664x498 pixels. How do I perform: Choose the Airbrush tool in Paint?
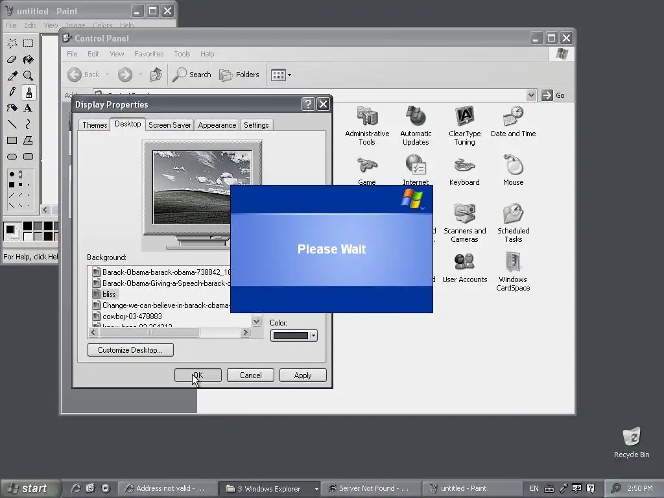tap(12, 108)
